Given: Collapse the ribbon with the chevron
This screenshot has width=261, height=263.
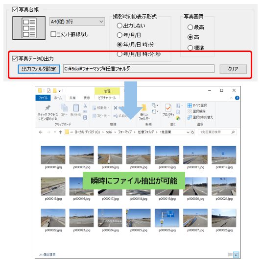Looking at the screenshot, I should 231,98.
